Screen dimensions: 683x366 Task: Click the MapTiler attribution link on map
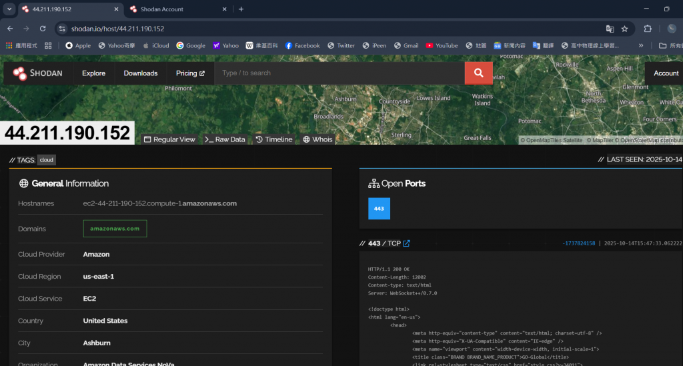pos(600,140)
